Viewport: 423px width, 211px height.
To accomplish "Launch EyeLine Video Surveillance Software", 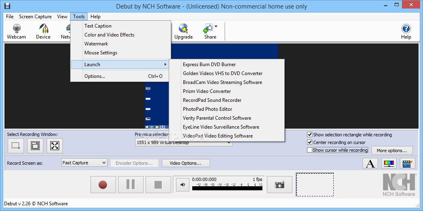I will click(227, 127).
